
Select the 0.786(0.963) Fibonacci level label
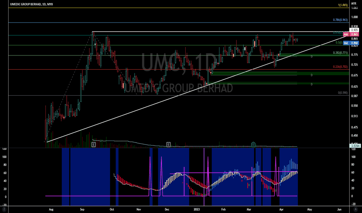[340, 20]
